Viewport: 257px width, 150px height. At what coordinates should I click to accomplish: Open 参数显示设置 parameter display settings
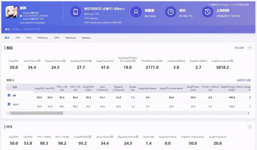pos(243,80)
